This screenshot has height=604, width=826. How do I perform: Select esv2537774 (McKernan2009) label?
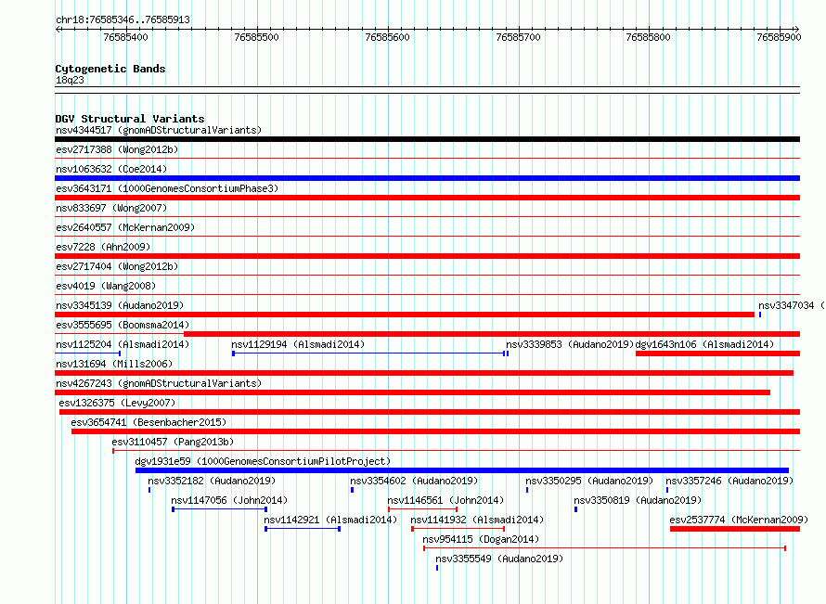coord(739,520)
